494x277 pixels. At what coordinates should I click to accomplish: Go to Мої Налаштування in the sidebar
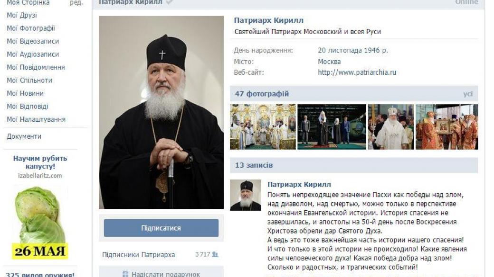[36, 119]
